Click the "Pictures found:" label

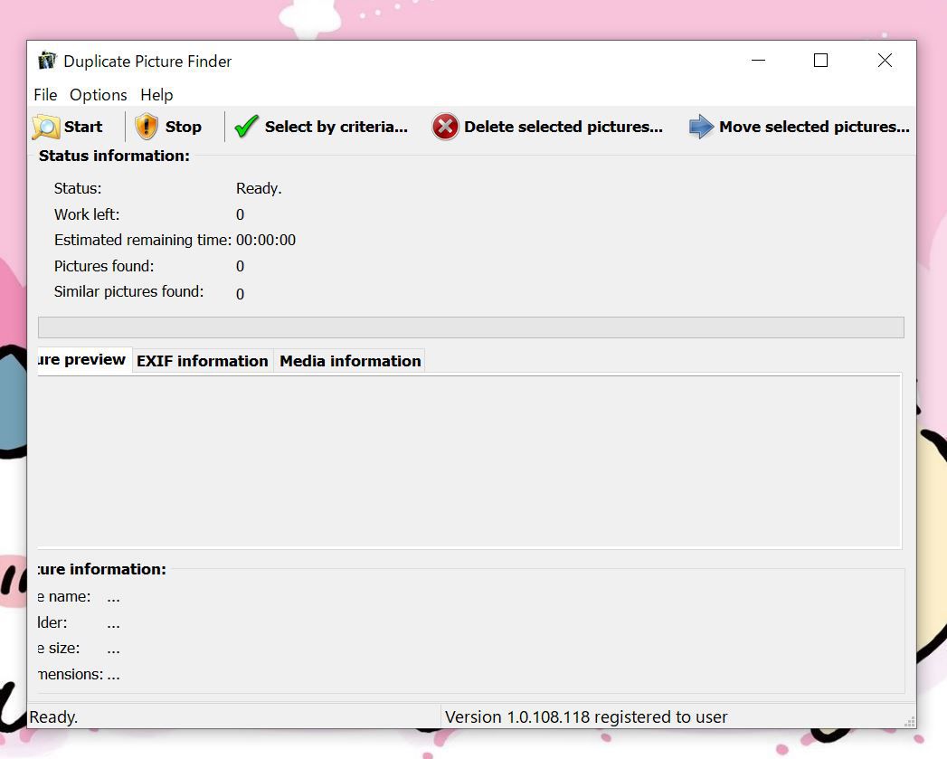click(104, 267)
